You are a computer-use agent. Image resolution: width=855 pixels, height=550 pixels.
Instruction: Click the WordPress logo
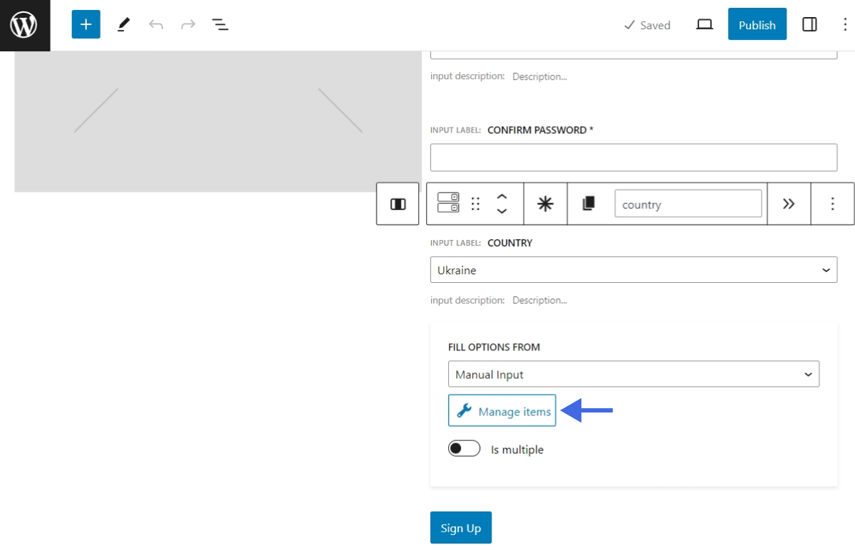point(24,25)
